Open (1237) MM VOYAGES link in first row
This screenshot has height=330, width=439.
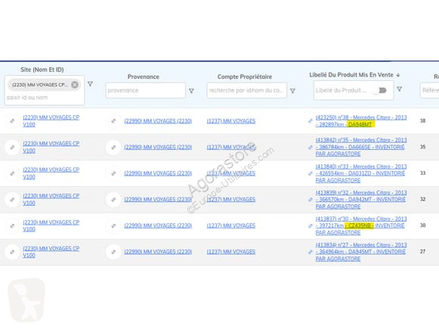click(x=231, y=121)
